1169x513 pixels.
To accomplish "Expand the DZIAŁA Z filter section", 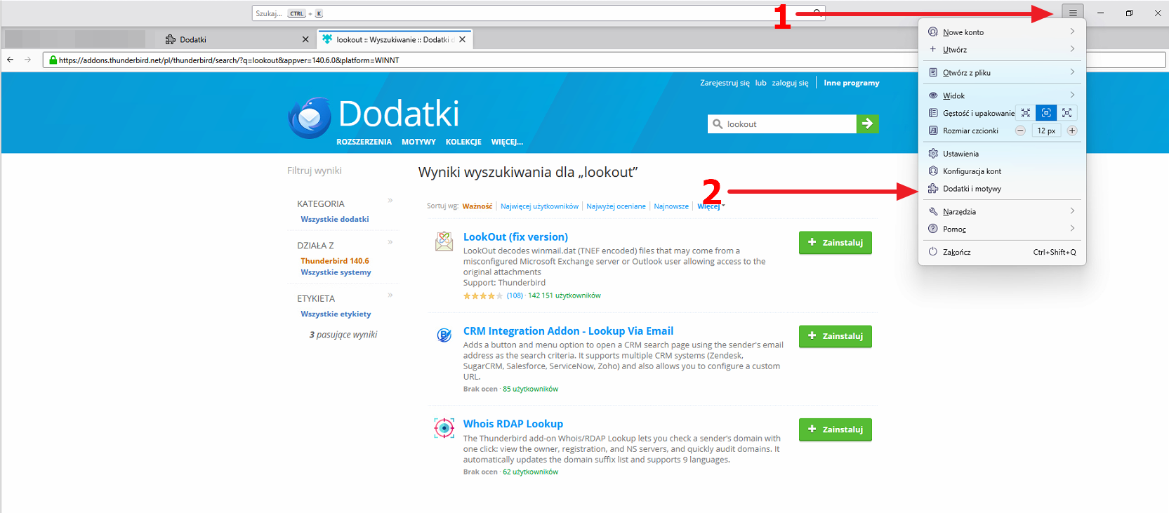I will coord(390,242).
